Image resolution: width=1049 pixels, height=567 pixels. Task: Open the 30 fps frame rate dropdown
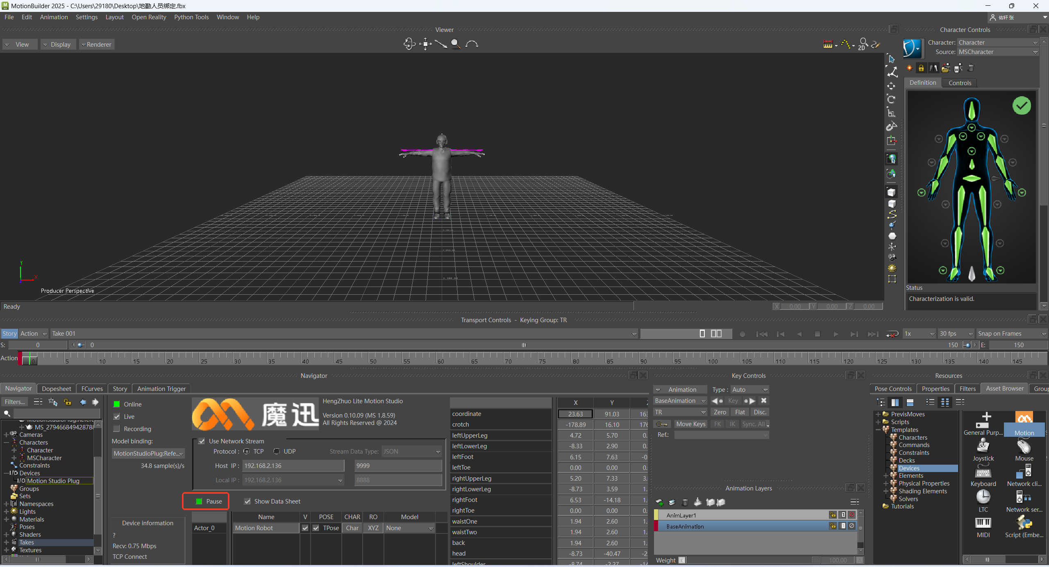(x=956, y=334)
